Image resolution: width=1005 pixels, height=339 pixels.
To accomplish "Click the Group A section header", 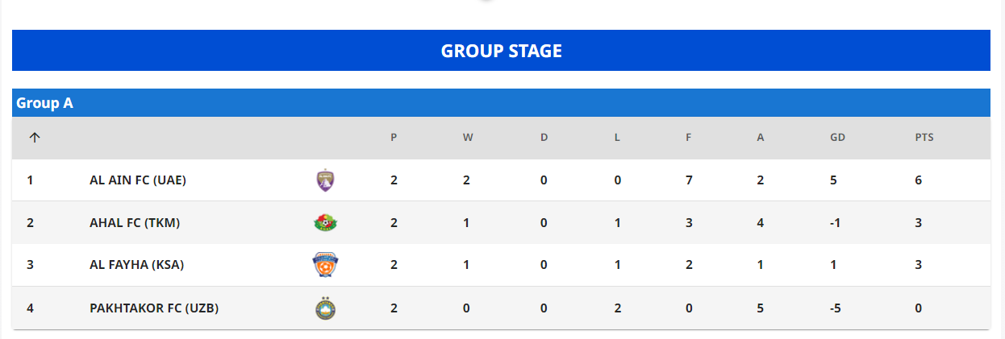I will point(45,103).
